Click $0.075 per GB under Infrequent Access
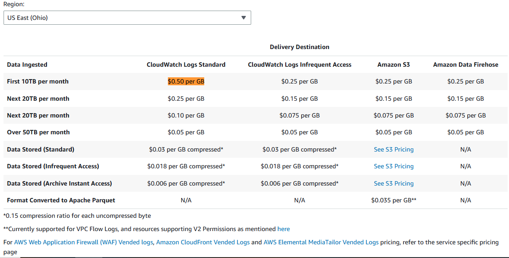Viewport: 509px width, 258px height. pos(299,115)
